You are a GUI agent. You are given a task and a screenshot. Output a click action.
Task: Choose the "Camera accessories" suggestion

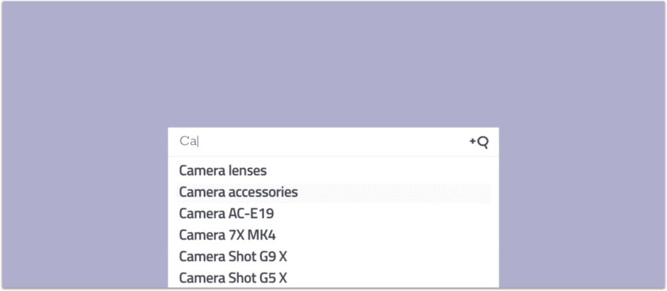pyautogui.click(x=238, y=192)
